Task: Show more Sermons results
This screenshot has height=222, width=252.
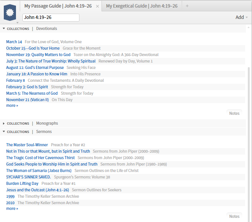Action: 12,208
